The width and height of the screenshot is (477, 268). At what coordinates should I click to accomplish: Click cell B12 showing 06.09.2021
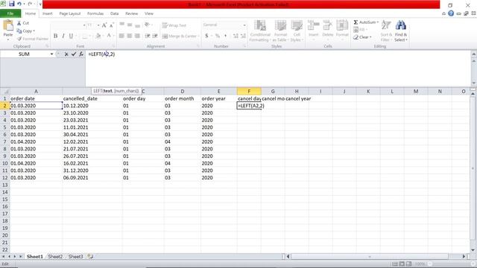[x=92, y=178]
